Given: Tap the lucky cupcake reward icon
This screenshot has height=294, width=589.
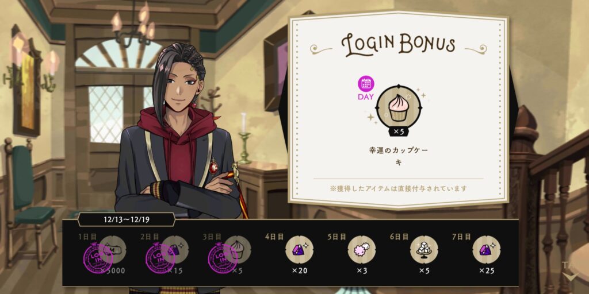Looking at the screenshot, I should tap(399, 107).
